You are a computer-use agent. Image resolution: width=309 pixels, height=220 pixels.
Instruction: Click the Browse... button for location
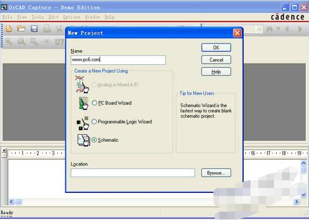click(x=216, y=173)
